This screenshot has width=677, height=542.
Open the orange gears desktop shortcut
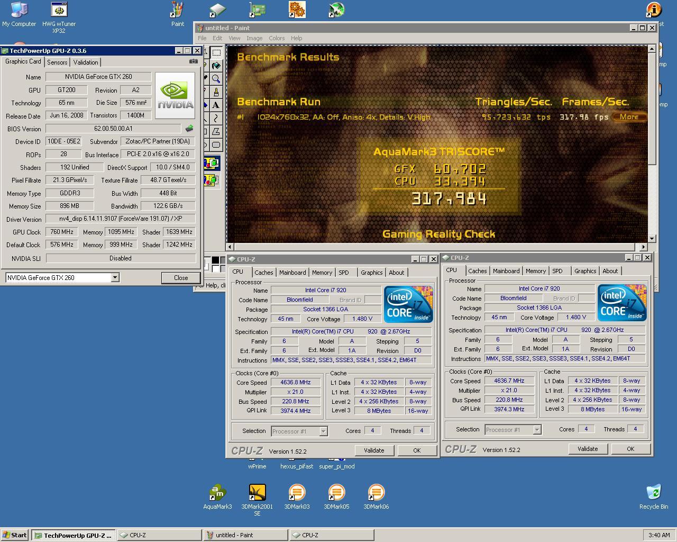[x=297, y=10]
